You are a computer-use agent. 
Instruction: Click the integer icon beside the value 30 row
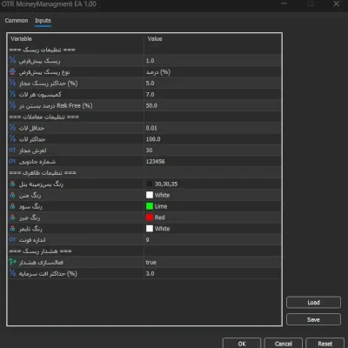click(12, 150)
